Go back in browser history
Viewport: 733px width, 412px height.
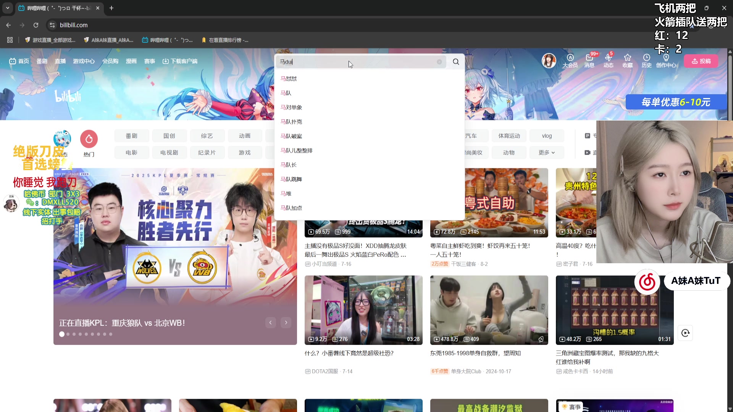[x=8, y=25]
